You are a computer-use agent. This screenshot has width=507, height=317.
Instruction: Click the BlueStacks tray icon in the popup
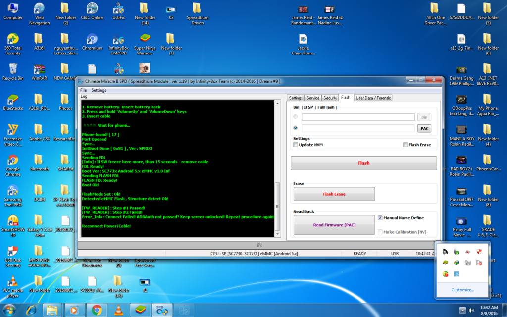click(445, 263)
